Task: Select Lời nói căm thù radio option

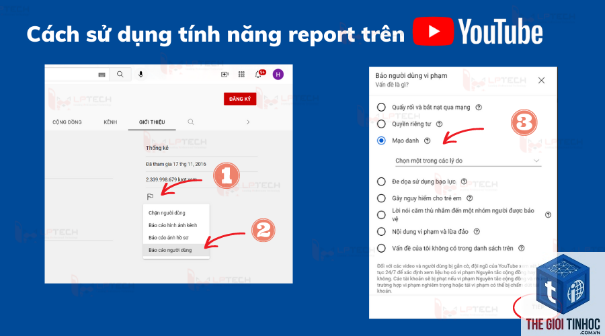Action: pos(381,215)
